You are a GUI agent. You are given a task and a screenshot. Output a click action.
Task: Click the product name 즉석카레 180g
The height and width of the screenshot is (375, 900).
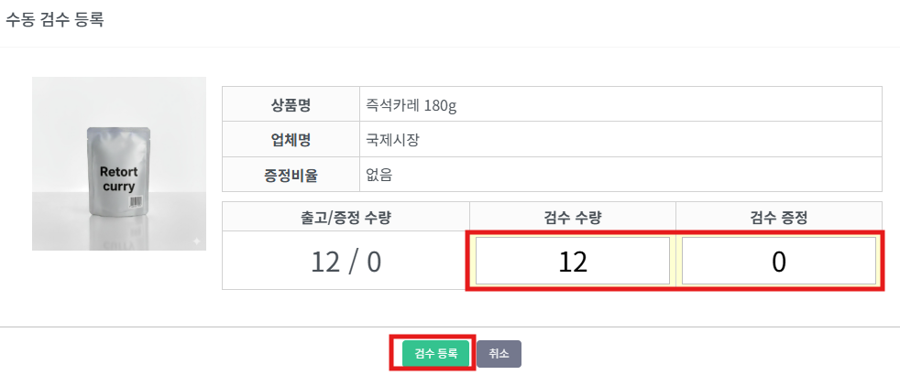412,104
